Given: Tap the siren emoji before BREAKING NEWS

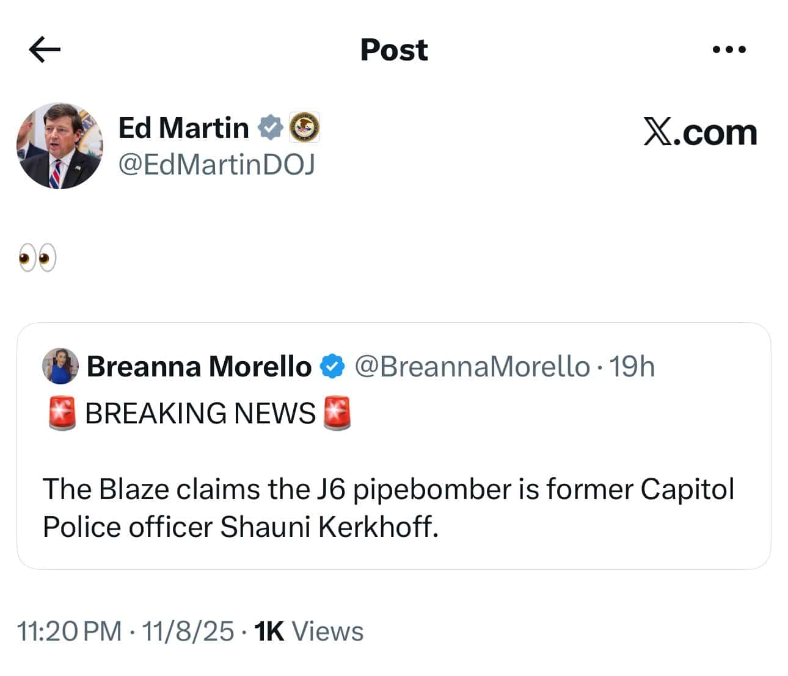Looking at the screenshot, I should click(x=62, y=413).
